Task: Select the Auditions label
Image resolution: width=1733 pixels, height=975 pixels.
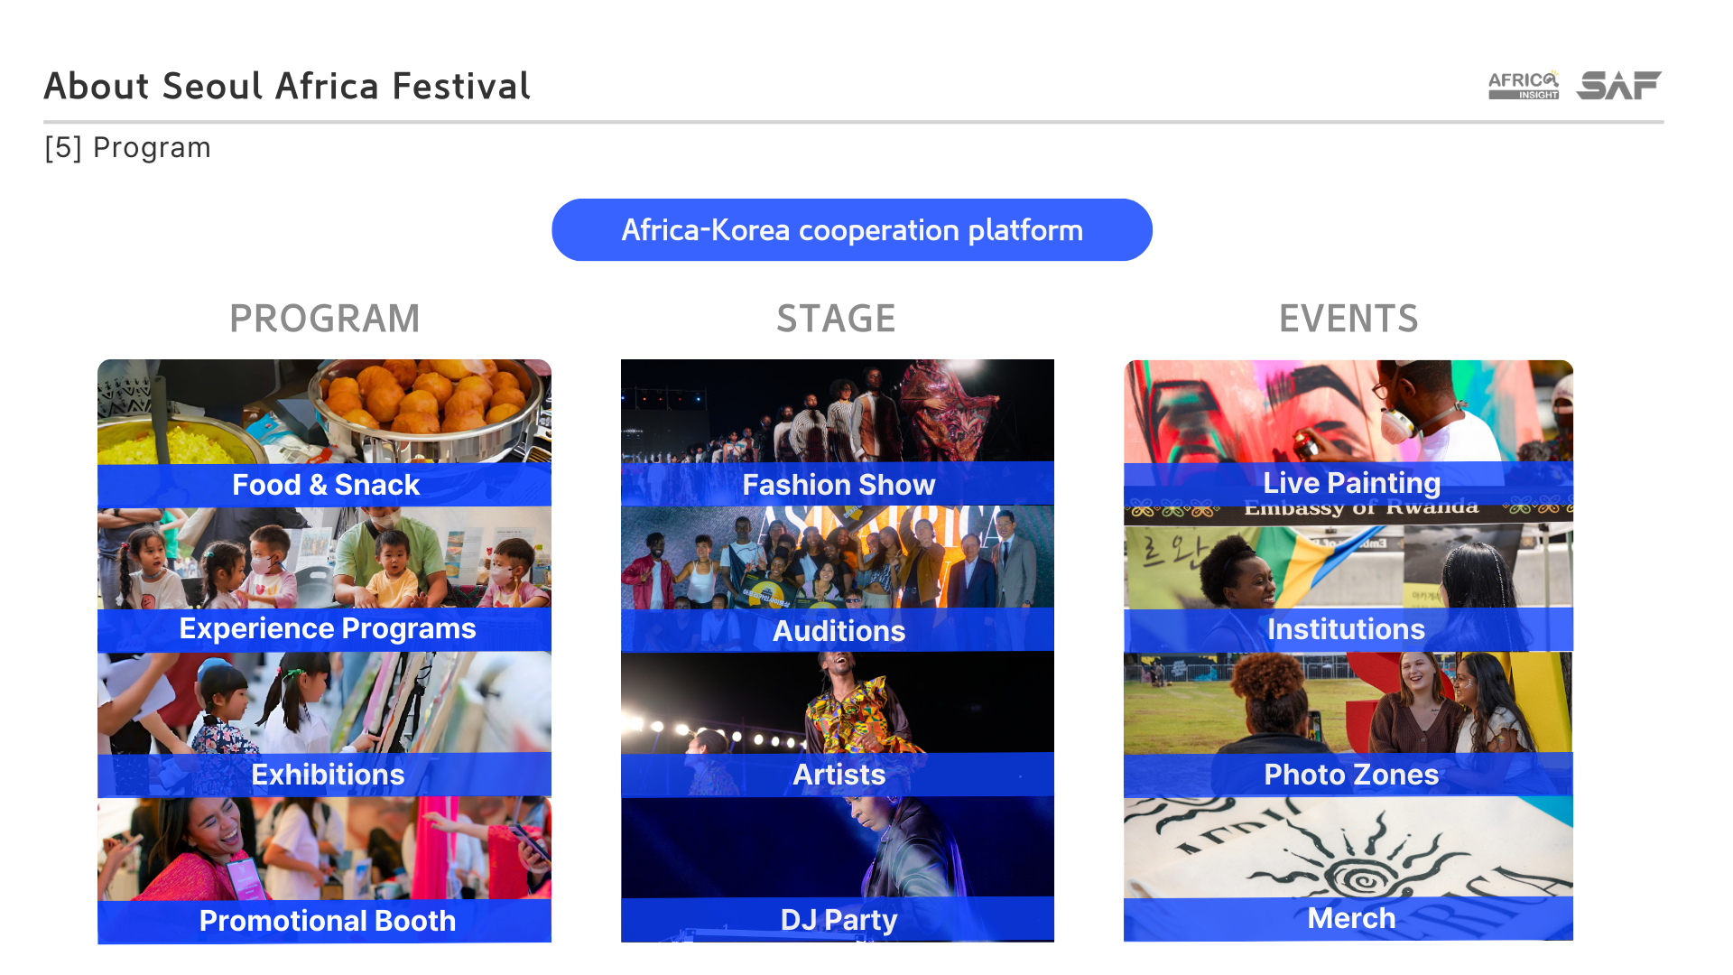Action: click(839, 630)
